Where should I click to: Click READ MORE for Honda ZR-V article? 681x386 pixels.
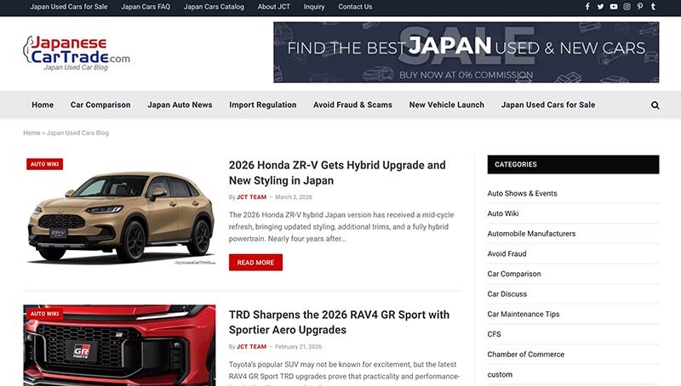pyautogui.click(x=255, y=263)
